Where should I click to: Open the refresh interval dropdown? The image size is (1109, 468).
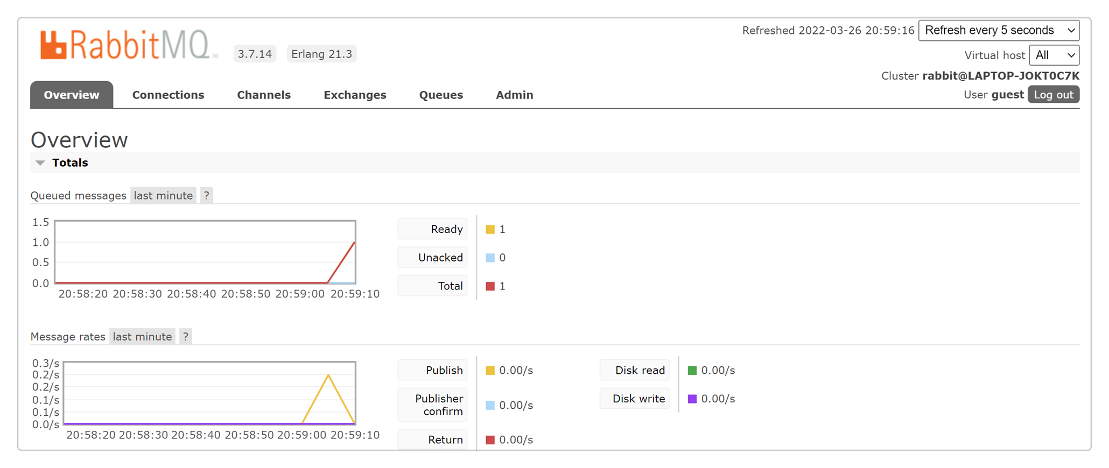pos(999,30)
